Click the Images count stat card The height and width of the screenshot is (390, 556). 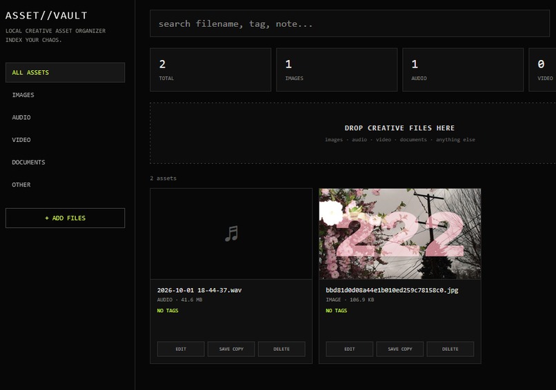tap(337, 70)
